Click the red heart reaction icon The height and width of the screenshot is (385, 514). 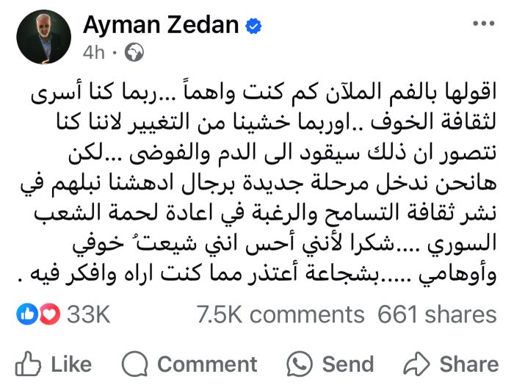click(50, 314)
